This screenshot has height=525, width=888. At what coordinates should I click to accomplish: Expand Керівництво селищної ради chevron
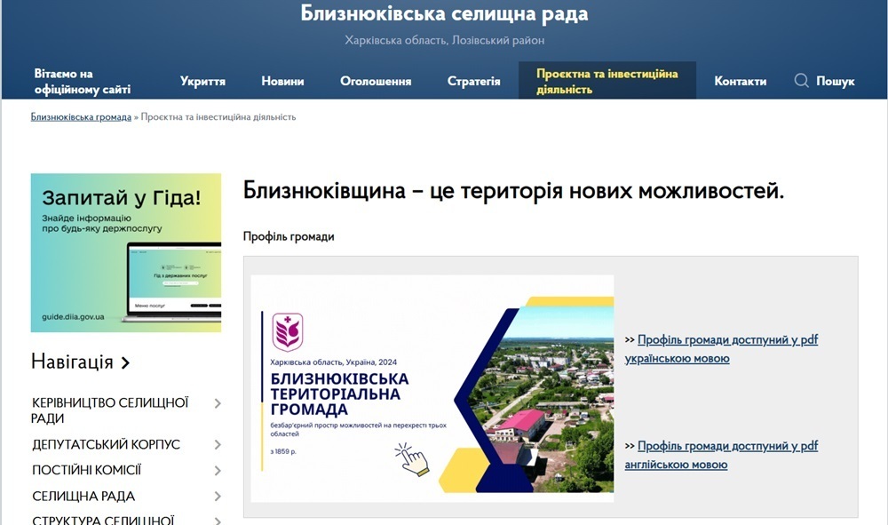pyautogui.click(x=218, y=403)
